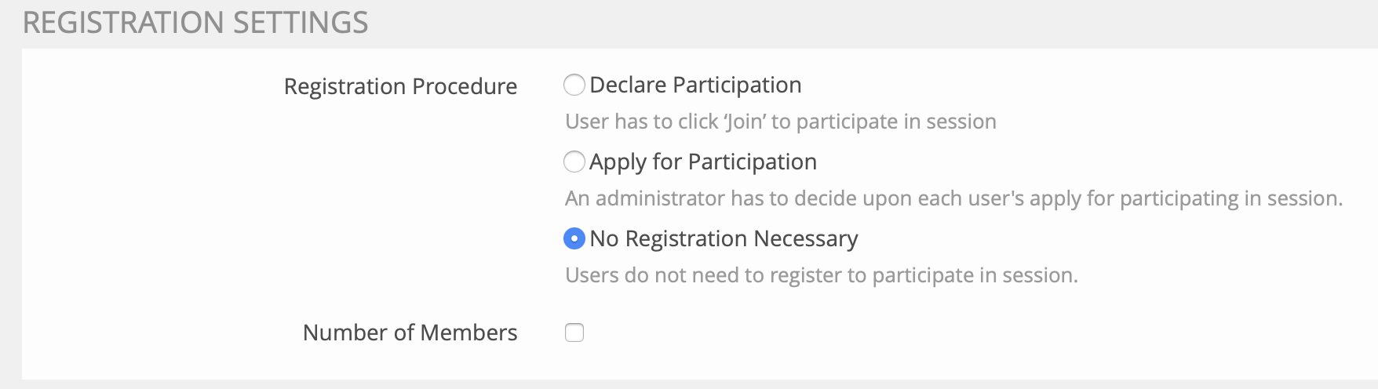The image size is (1378, 389).
Task: Enable the Number of Members checkbox
Action: [574, 333]
